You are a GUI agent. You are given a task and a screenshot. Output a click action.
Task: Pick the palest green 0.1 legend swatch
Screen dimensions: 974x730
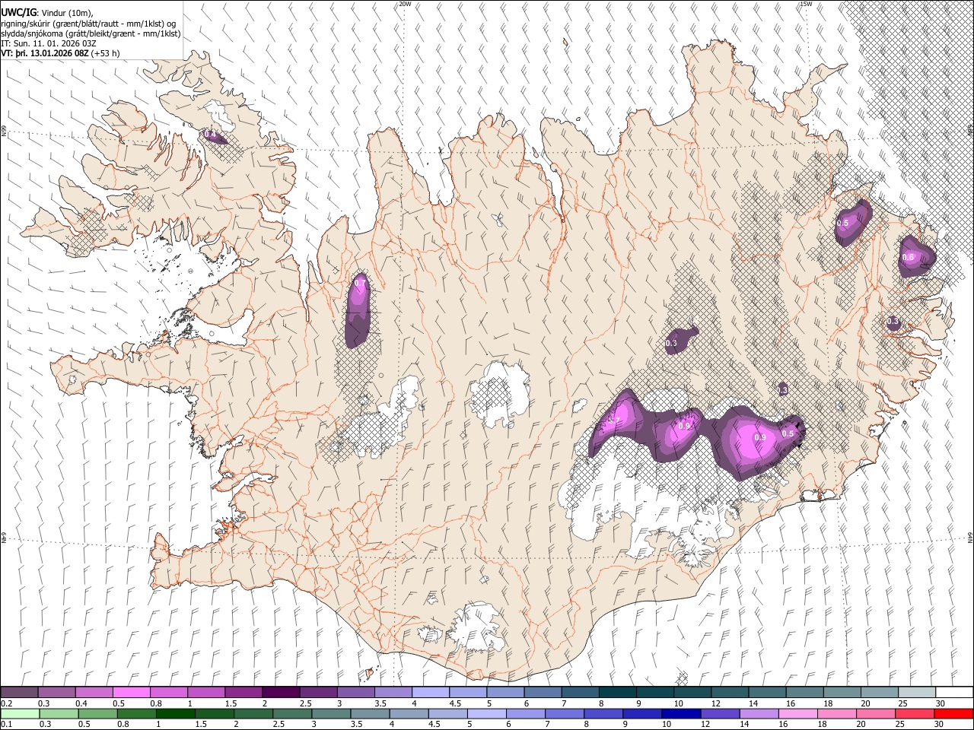[20, 713]
